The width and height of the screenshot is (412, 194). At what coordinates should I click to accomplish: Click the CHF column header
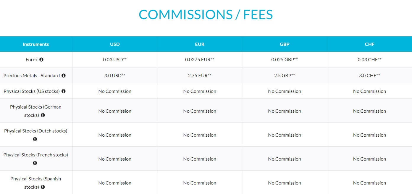coord(369,44)
